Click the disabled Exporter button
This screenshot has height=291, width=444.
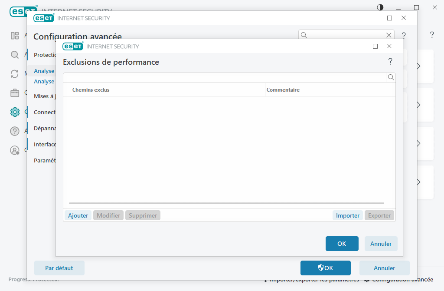coord(379,215)
